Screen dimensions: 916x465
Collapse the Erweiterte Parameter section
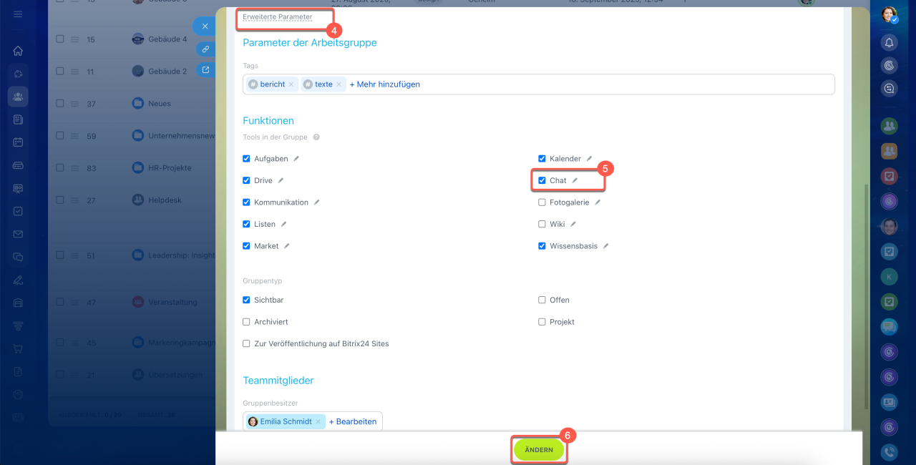[278, 16]
